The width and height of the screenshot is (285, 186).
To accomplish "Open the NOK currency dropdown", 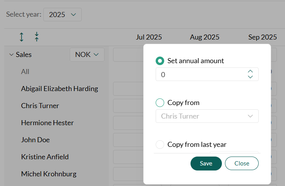I will tap(87, 55).
